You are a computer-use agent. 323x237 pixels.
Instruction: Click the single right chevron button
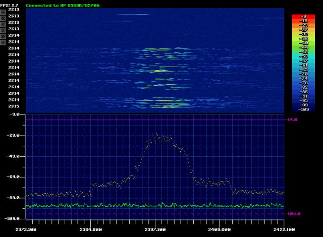[x=3, y=30]
